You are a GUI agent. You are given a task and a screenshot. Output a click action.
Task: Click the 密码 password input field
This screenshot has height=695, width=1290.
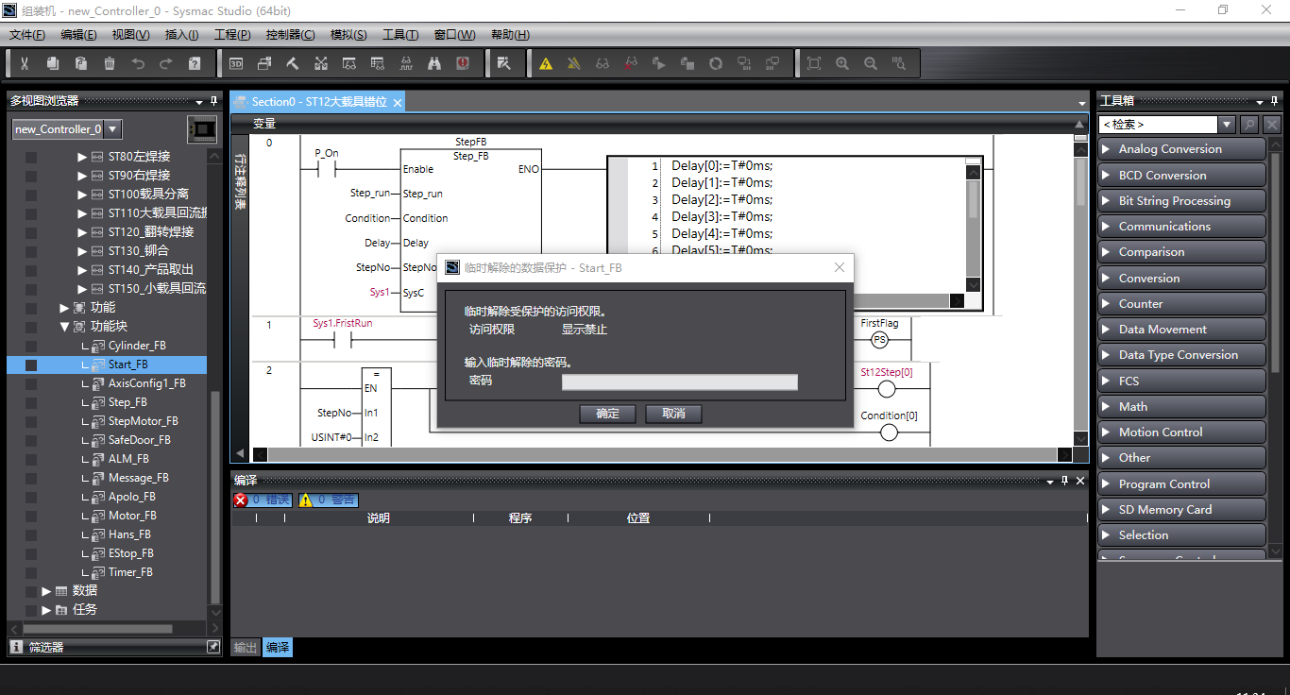pyautogui.click(x=679, y=381)
